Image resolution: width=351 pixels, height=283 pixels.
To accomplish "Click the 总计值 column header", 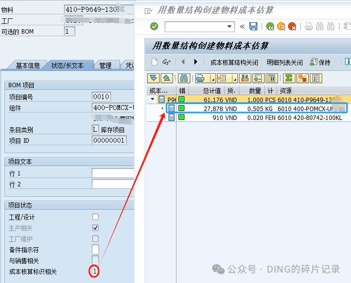I will (x=207, y=91).
